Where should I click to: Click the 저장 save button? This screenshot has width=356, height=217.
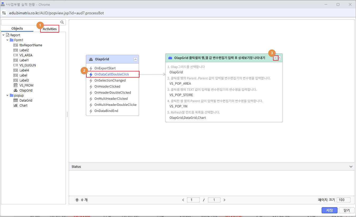click(329, 210)
